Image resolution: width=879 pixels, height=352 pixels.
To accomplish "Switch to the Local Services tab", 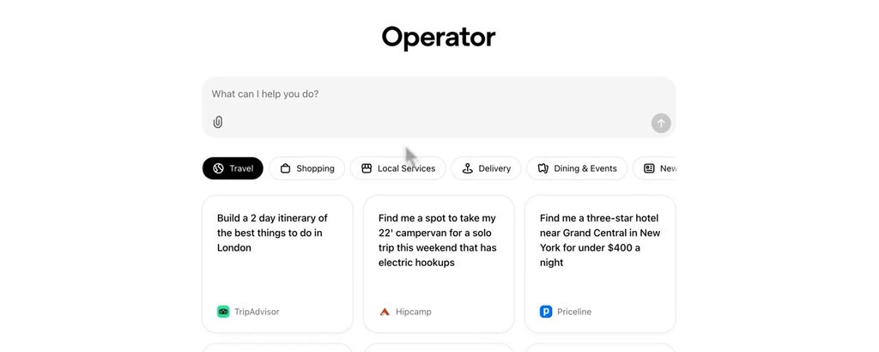I will pos(398,168).
